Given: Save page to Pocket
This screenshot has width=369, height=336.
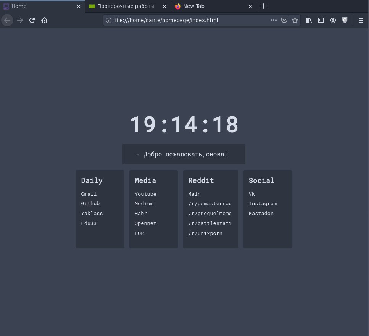Looking at the screenshot, I should (x=284, y=20).
